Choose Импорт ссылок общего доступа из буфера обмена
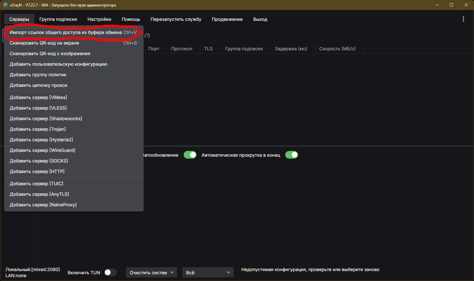 point(74,32)
